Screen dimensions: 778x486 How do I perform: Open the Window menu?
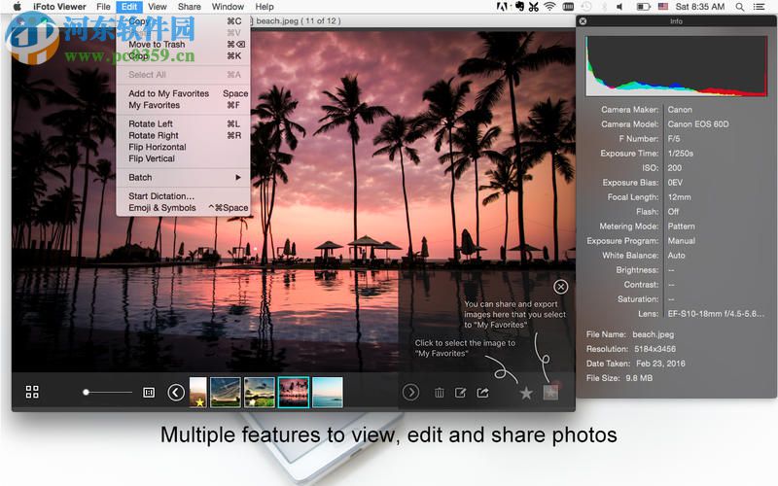click(228, 7)
